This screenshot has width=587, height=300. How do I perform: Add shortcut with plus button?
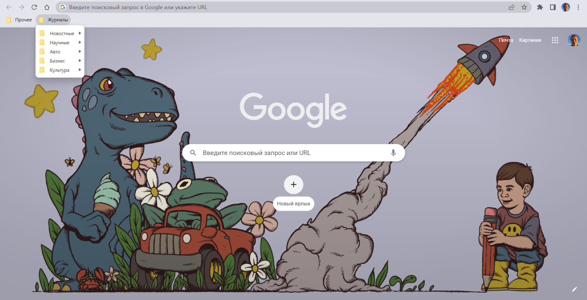(293, 185)
